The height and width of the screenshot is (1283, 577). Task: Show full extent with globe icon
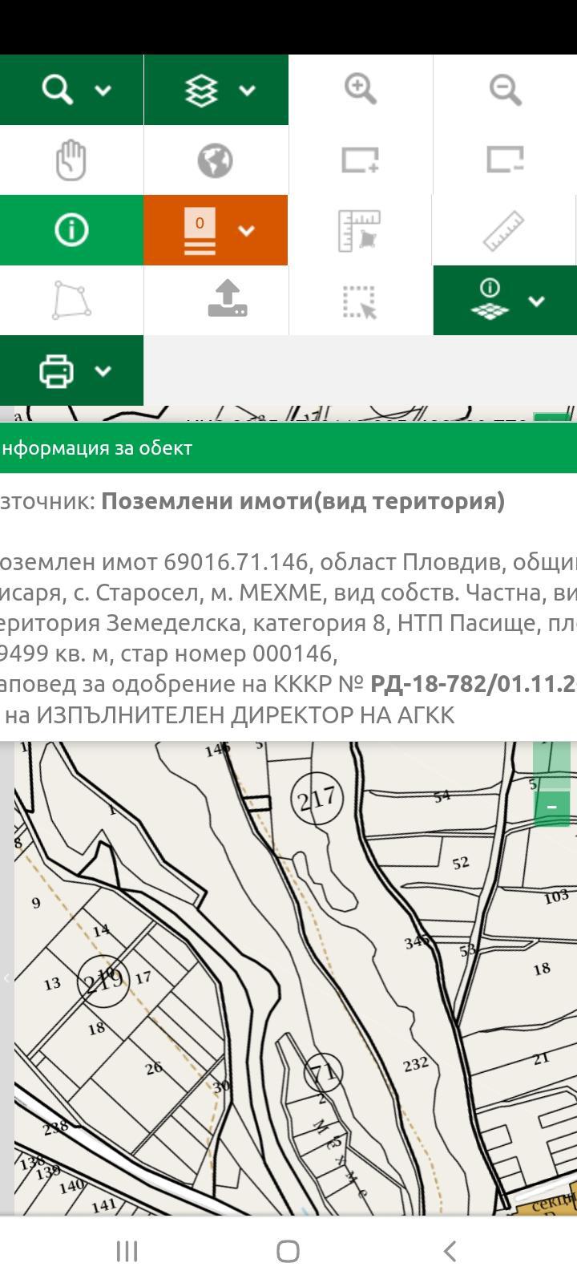[x=216, y=160]
